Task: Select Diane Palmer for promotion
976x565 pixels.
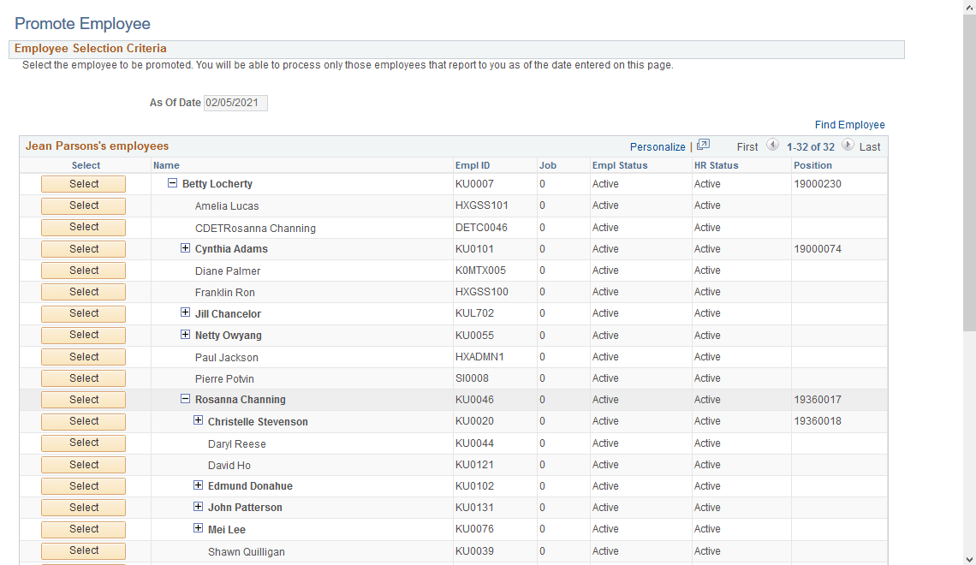Action: coord(83,270)
